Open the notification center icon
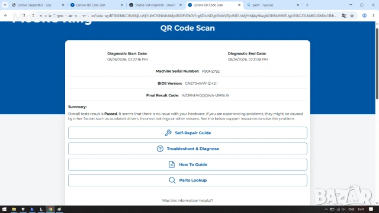The height and width of the screenshot is (213, 379). click(x=371, y=209)
